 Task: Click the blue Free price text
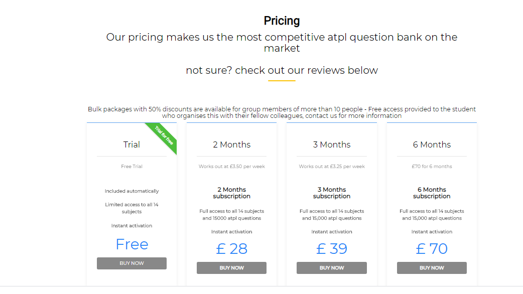pos(132,244)
